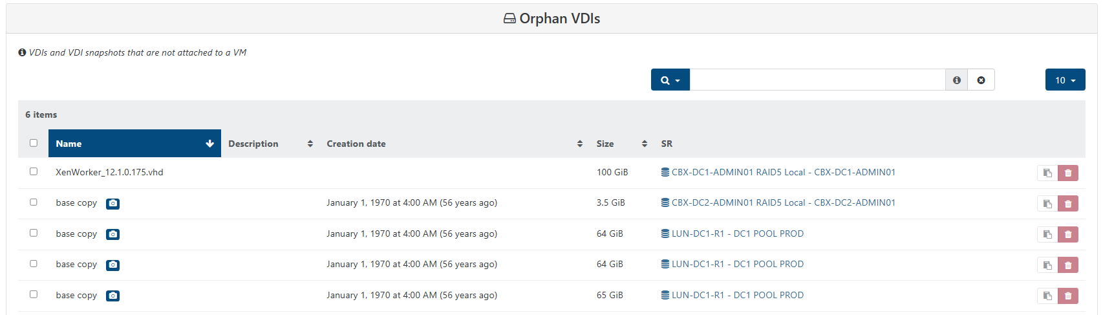Clear the search filter with the X icon
This screenshot has width=1103, height=315.
(981, 80)
